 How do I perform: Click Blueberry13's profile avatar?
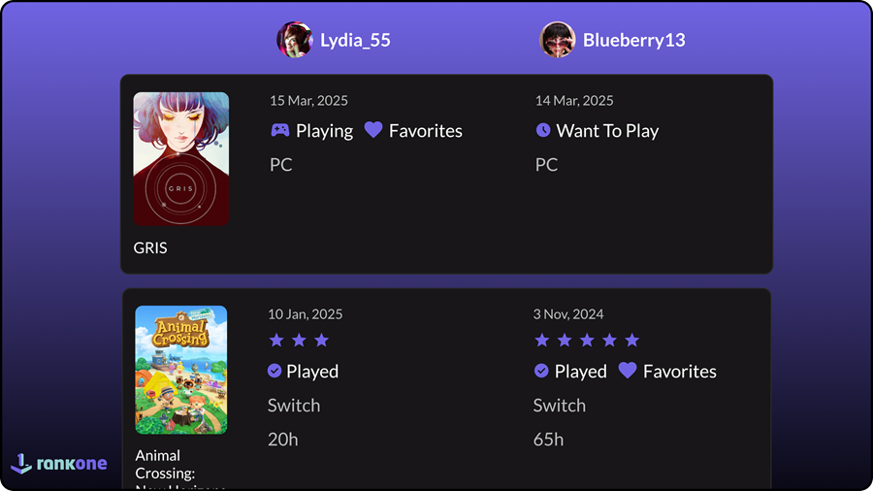[x=558, y=40]
